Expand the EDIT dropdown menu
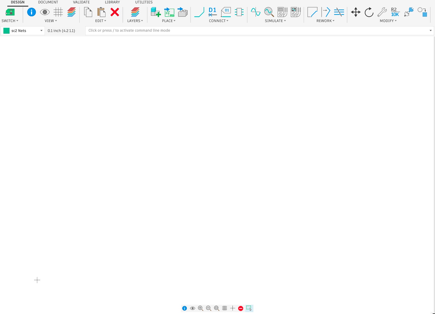Viewport: 435px width, 314px height. (101, 21)
